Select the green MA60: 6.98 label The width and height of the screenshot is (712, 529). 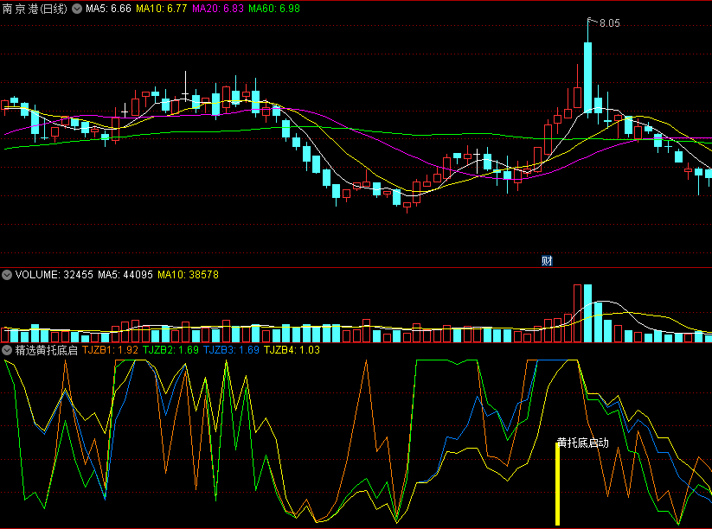click(x=274, y=9)
